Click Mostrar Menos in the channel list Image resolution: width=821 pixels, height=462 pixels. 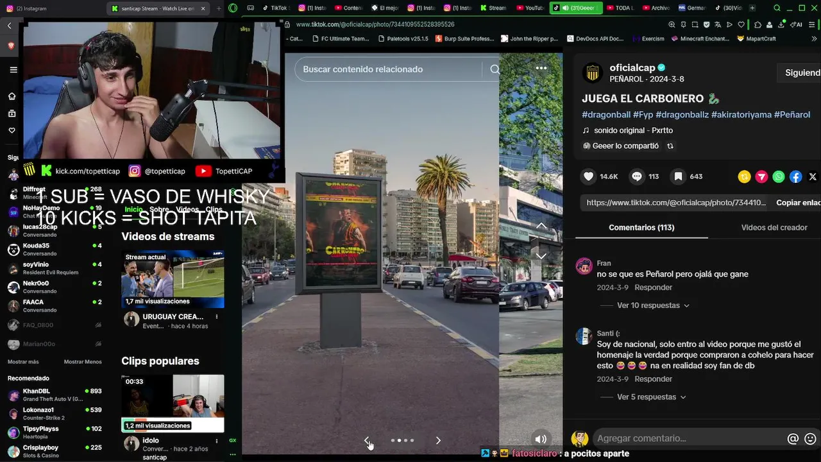coord(83,362)
